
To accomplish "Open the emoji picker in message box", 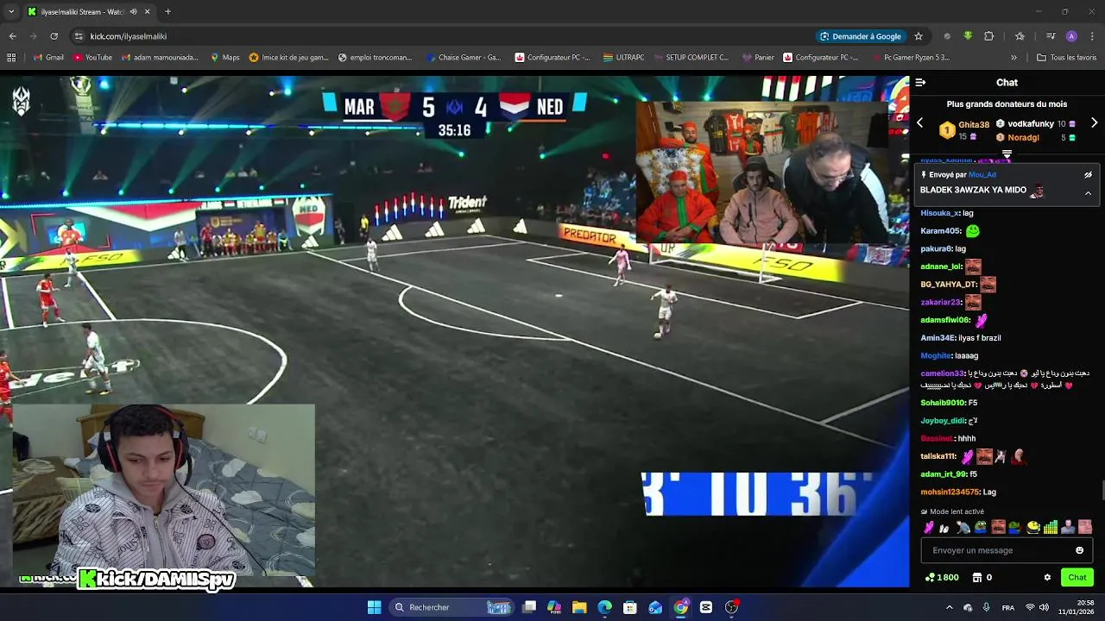I will pos(1079,550).
